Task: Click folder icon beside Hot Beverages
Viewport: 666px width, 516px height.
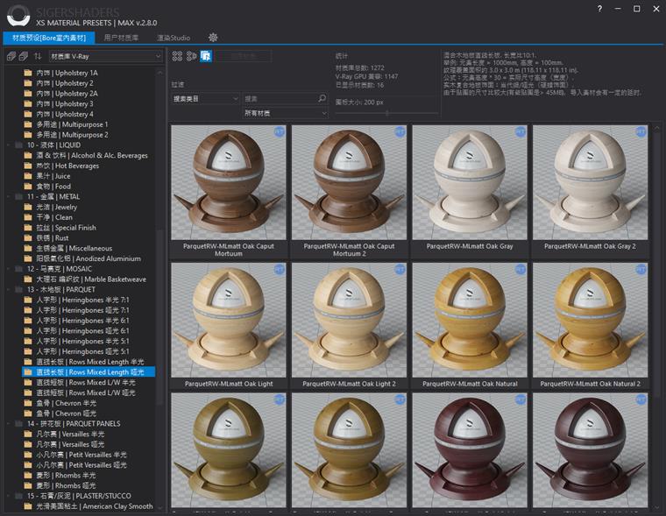Action: (x=28, y=166)
